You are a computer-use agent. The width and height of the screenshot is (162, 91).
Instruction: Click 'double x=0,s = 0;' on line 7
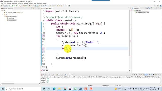click(x=68, y=30)
